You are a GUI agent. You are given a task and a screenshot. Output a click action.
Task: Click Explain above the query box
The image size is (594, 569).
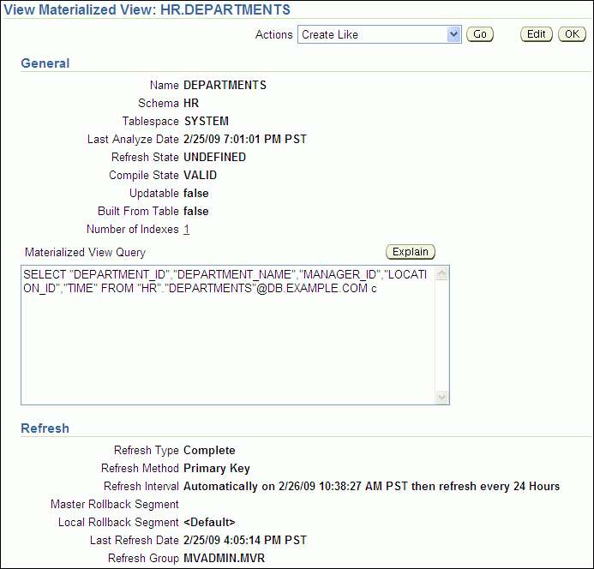[x=411, y=252]
